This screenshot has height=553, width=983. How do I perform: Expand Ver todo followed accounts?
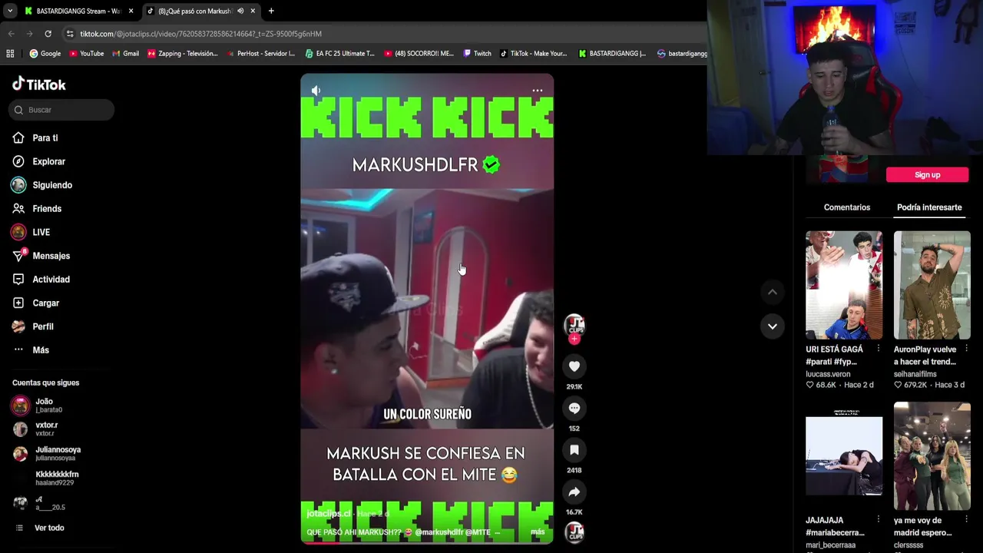[x=40, y=528]
